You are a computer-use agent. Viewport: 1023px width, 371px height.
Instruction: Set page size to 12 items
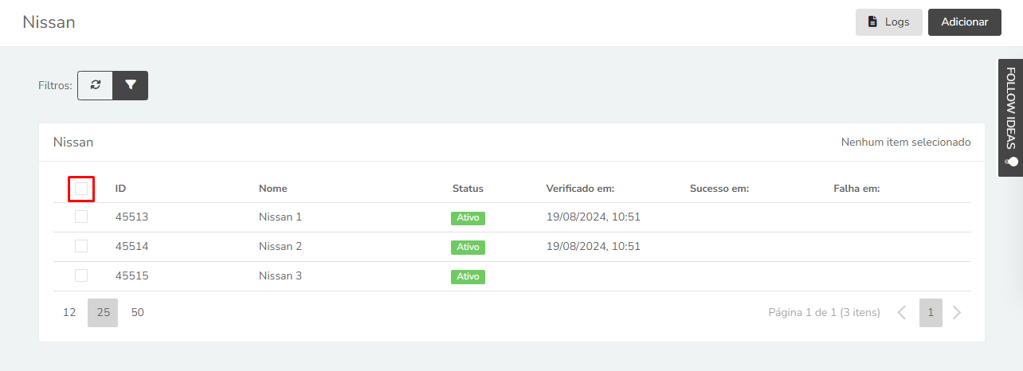69,313
